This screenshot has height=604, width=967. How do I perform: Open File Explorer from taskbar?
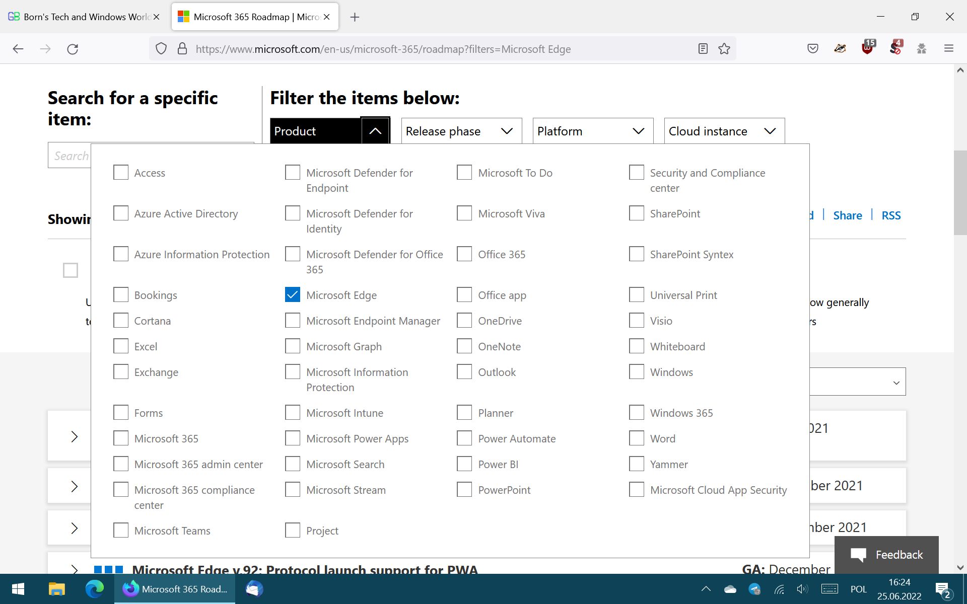click(x=56, y=589)
